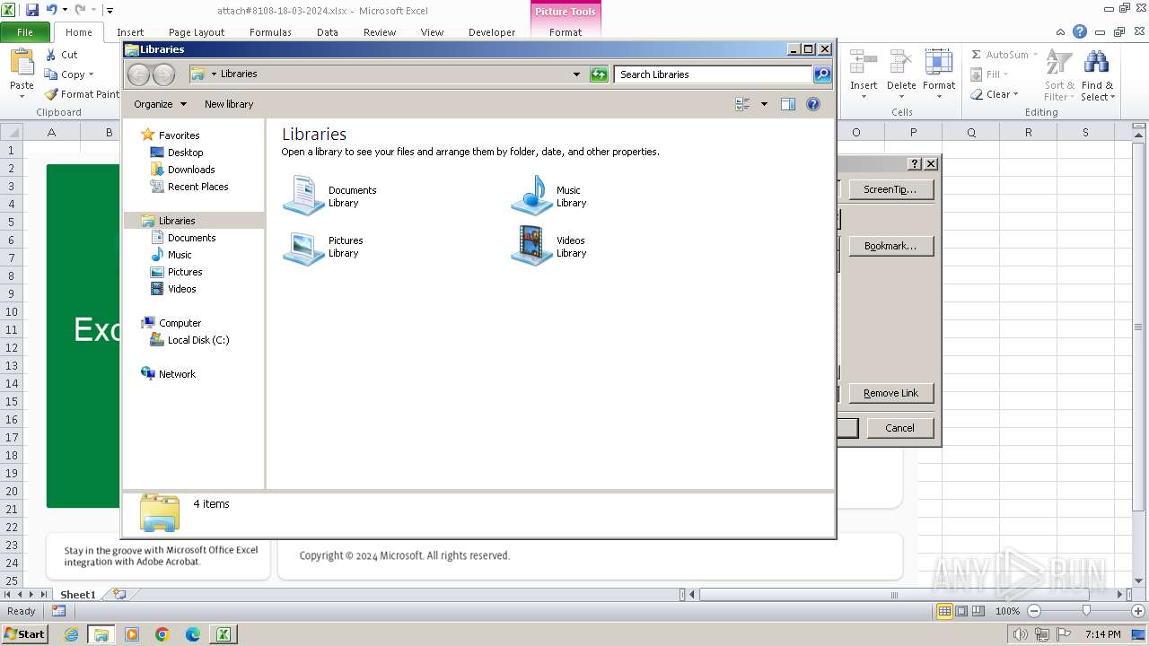This screenshot has height=646, width=1149.
Task: Click the Format cells icon in Cells group
Action: click(x=939, y=62)
